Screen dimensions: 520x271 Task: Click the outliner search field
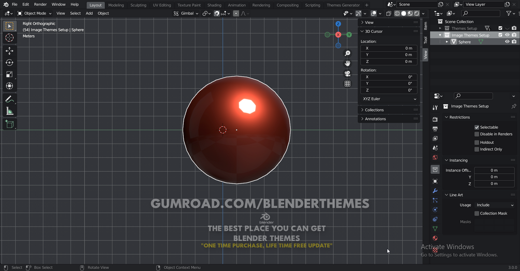(x=481, y=13)
